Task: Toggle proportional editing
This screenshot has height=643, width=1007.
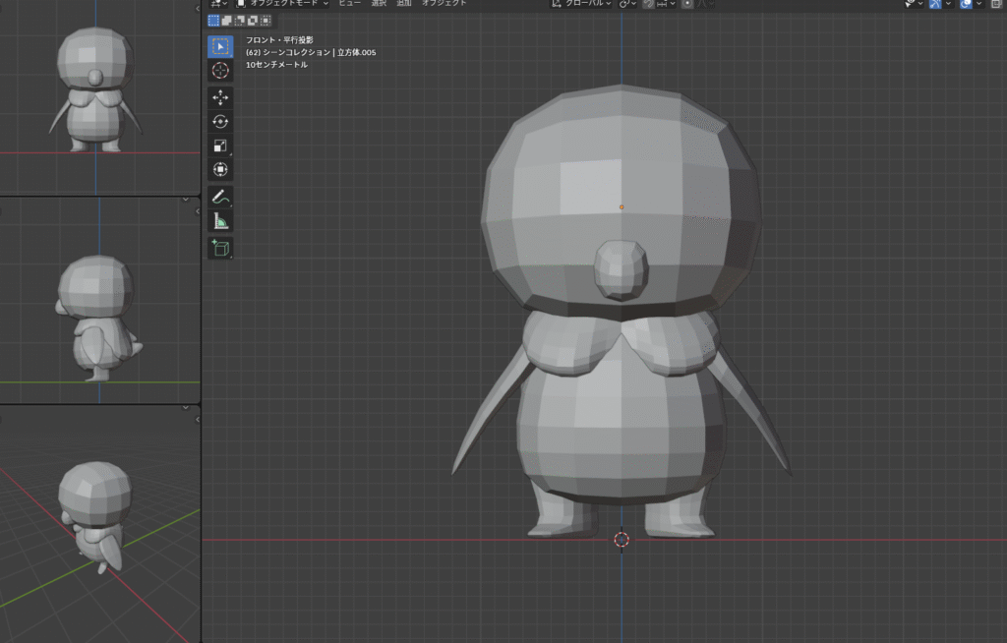Action: 686,4
